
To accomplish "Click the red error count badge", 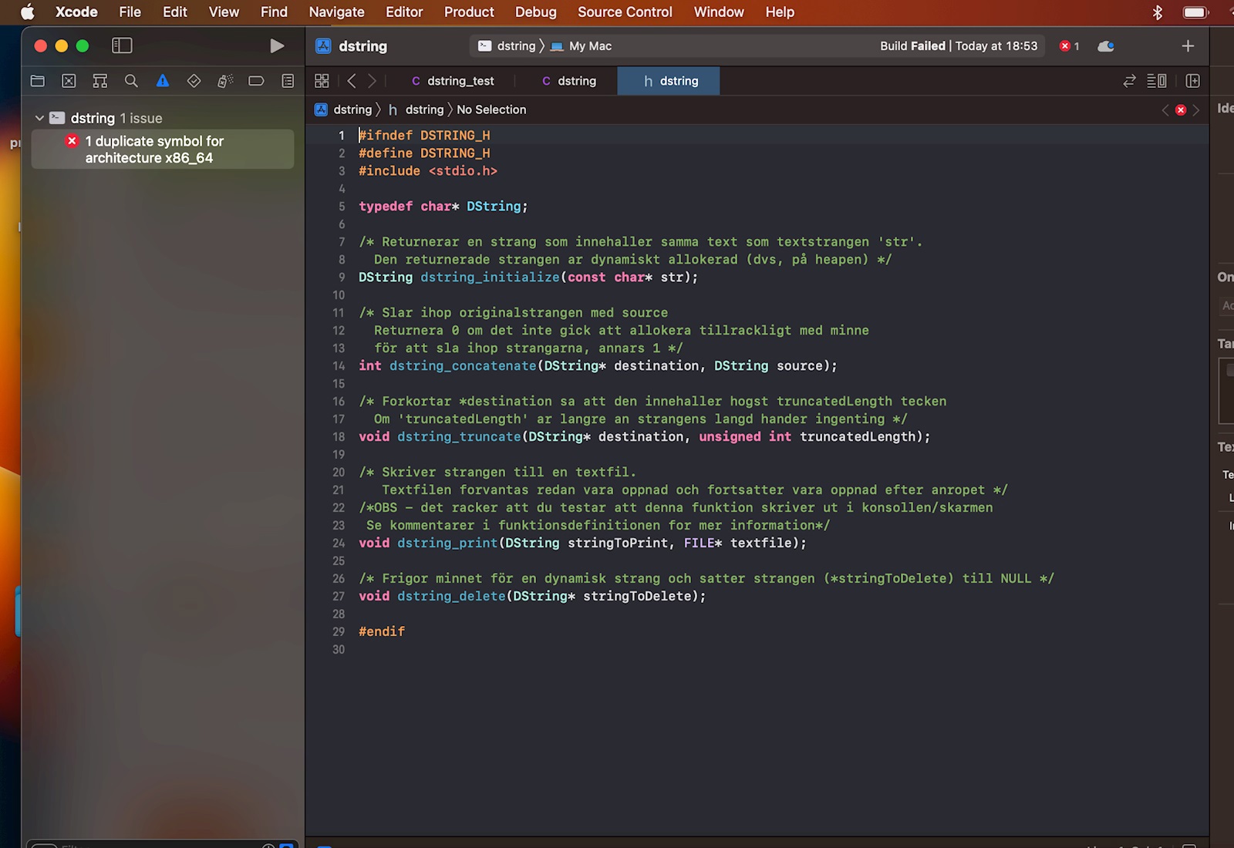I will 1069,46.
